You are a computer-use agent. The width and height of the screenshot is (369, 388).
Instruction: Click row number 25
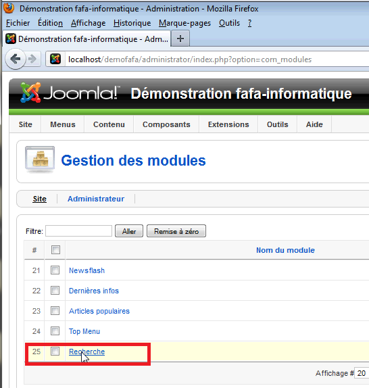36,351
